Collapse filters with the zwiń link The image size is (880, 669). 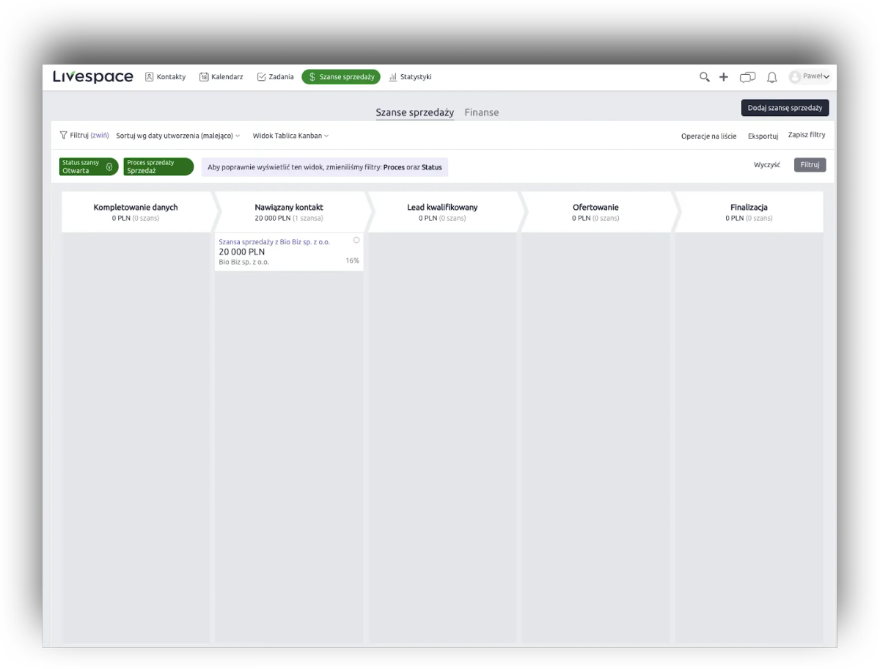click(100, 136)
